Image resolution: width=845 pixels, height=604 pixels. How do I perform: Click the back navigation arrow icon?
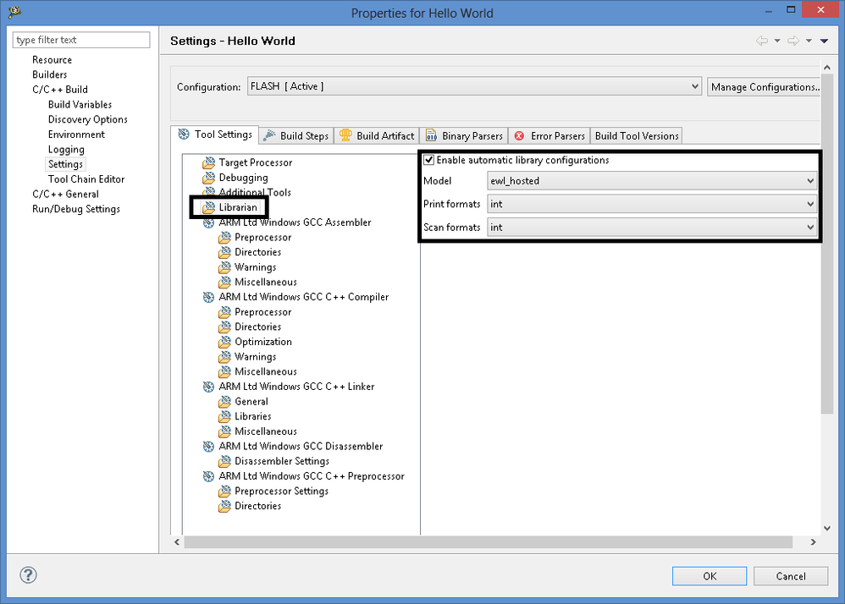tap(761, 41)
